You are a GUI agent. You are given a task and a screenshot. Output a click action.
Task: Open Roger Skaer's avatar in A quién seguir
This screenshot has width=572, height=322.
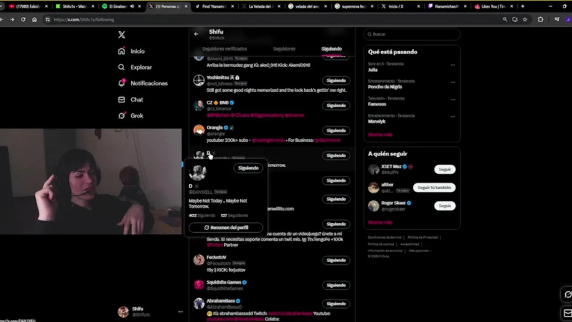[374, 206]
